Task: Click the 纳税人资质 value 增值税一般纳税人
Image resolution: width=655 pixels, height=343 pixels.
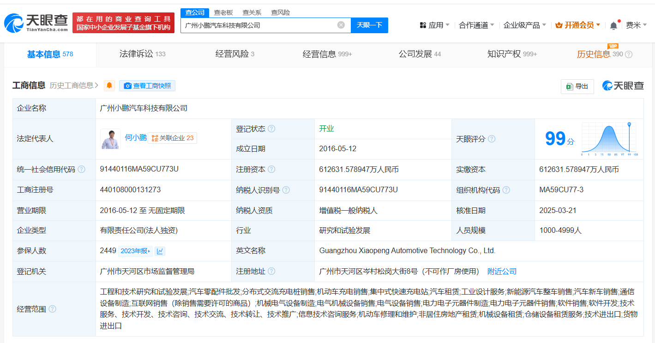Action: (x=348, y=210)
